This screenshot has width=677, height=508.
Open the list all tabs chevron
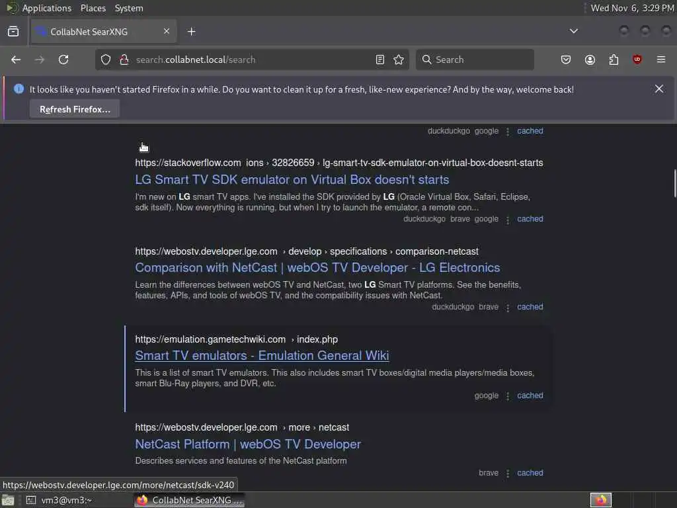[x=574, y=31]
